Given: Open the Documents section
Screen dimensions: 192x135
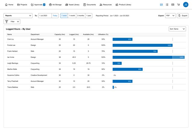Looking at the screenshot, I should click(x=90, y=5).
